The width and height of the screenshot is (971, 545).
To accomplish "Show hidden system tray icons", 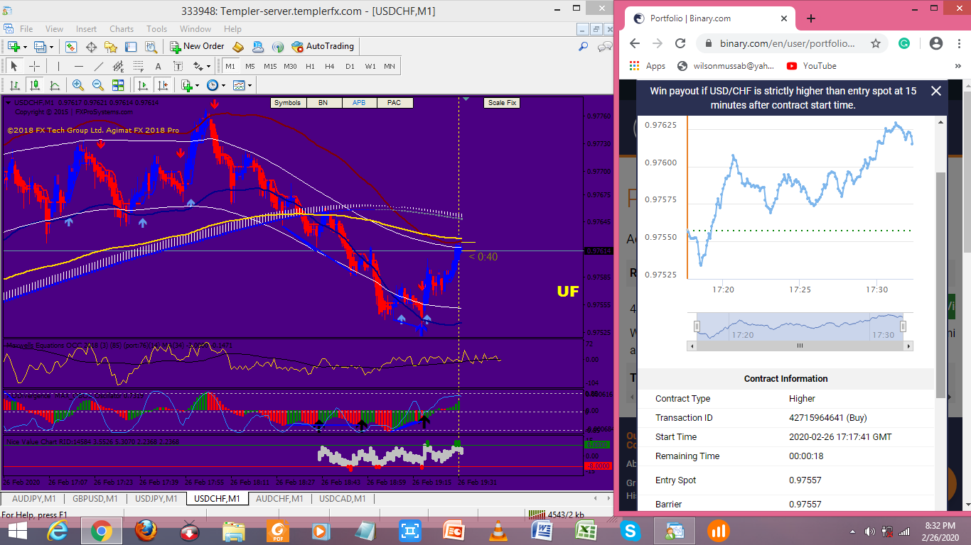I will (852, 531).
